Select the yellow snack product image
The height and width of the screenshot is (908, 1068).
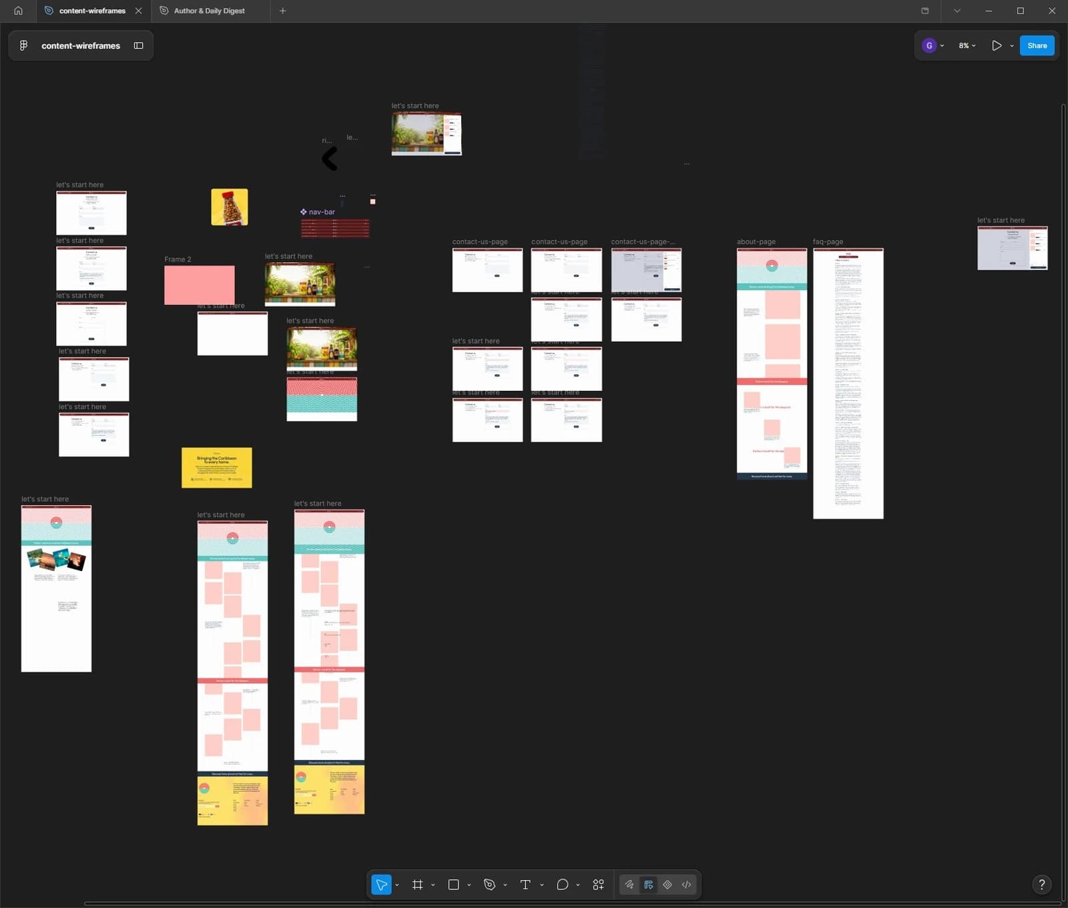(x=230, y=207)
